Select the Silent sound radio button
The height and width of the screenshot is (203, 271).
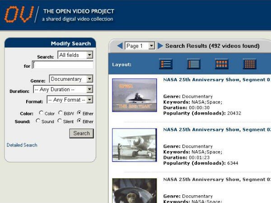(x=60, y=121)
